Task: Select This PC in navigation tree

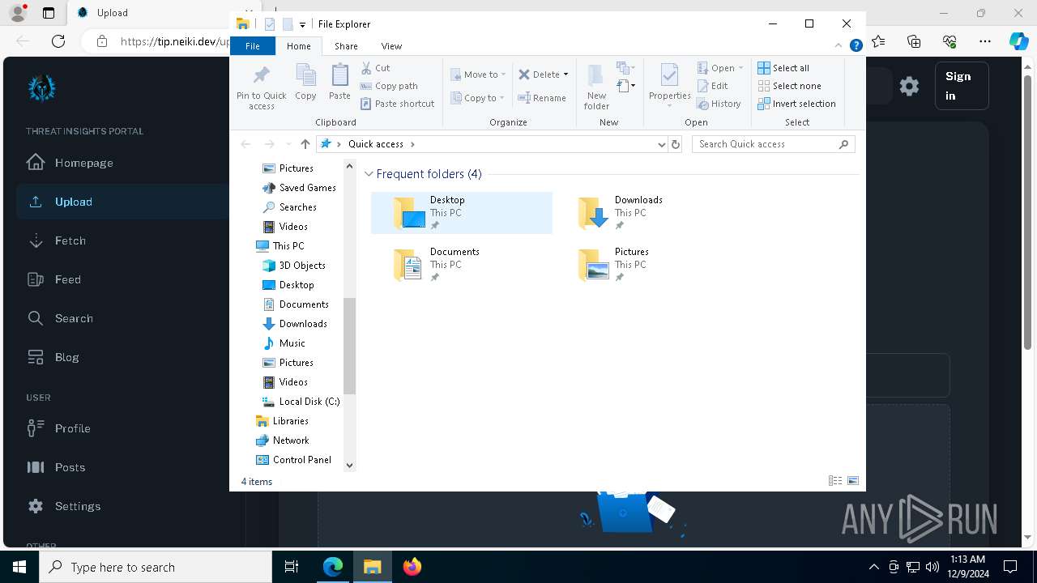Action: tap(288, 246)
